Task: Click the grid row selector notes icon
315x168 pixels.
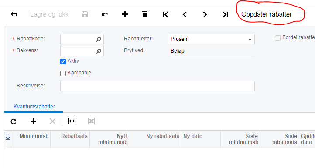Action: [x=8, y=137]
